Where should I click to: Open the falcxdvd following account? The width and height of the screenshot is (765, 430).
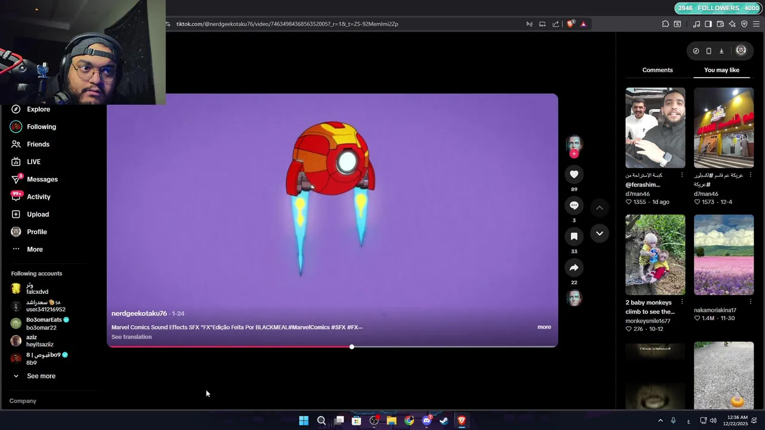(37, 288)
